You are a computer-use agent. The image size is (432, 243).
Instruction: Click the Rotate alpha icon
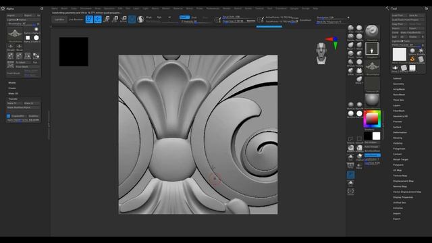[x=28, y=56]
